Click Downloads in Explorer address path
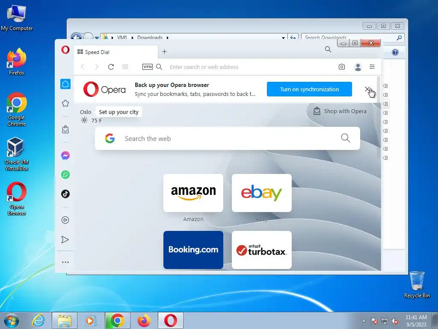This screenshot has height=329, width=438. [x=150, y=38]
